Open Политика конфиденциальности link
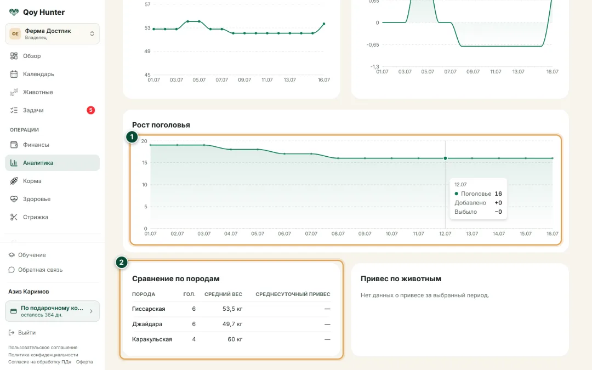592x370 pixels. point(43,355)
